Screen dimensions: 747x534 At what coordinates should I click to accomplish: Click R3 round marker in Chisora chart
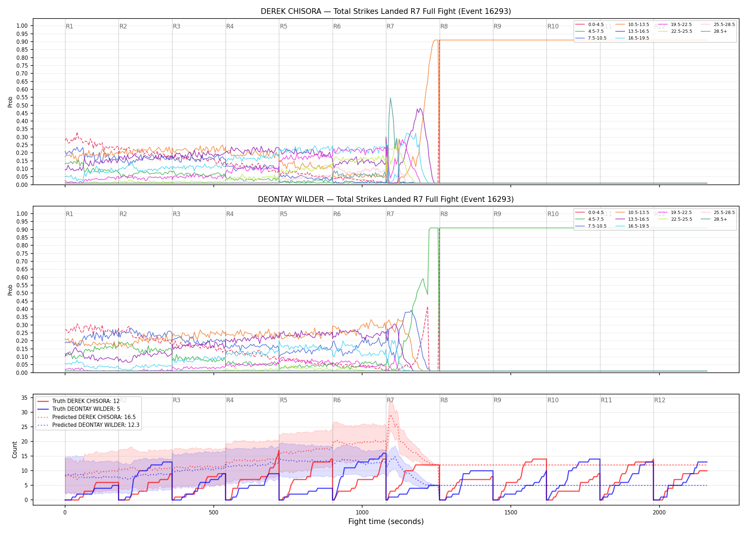click(x=176, y=26)
